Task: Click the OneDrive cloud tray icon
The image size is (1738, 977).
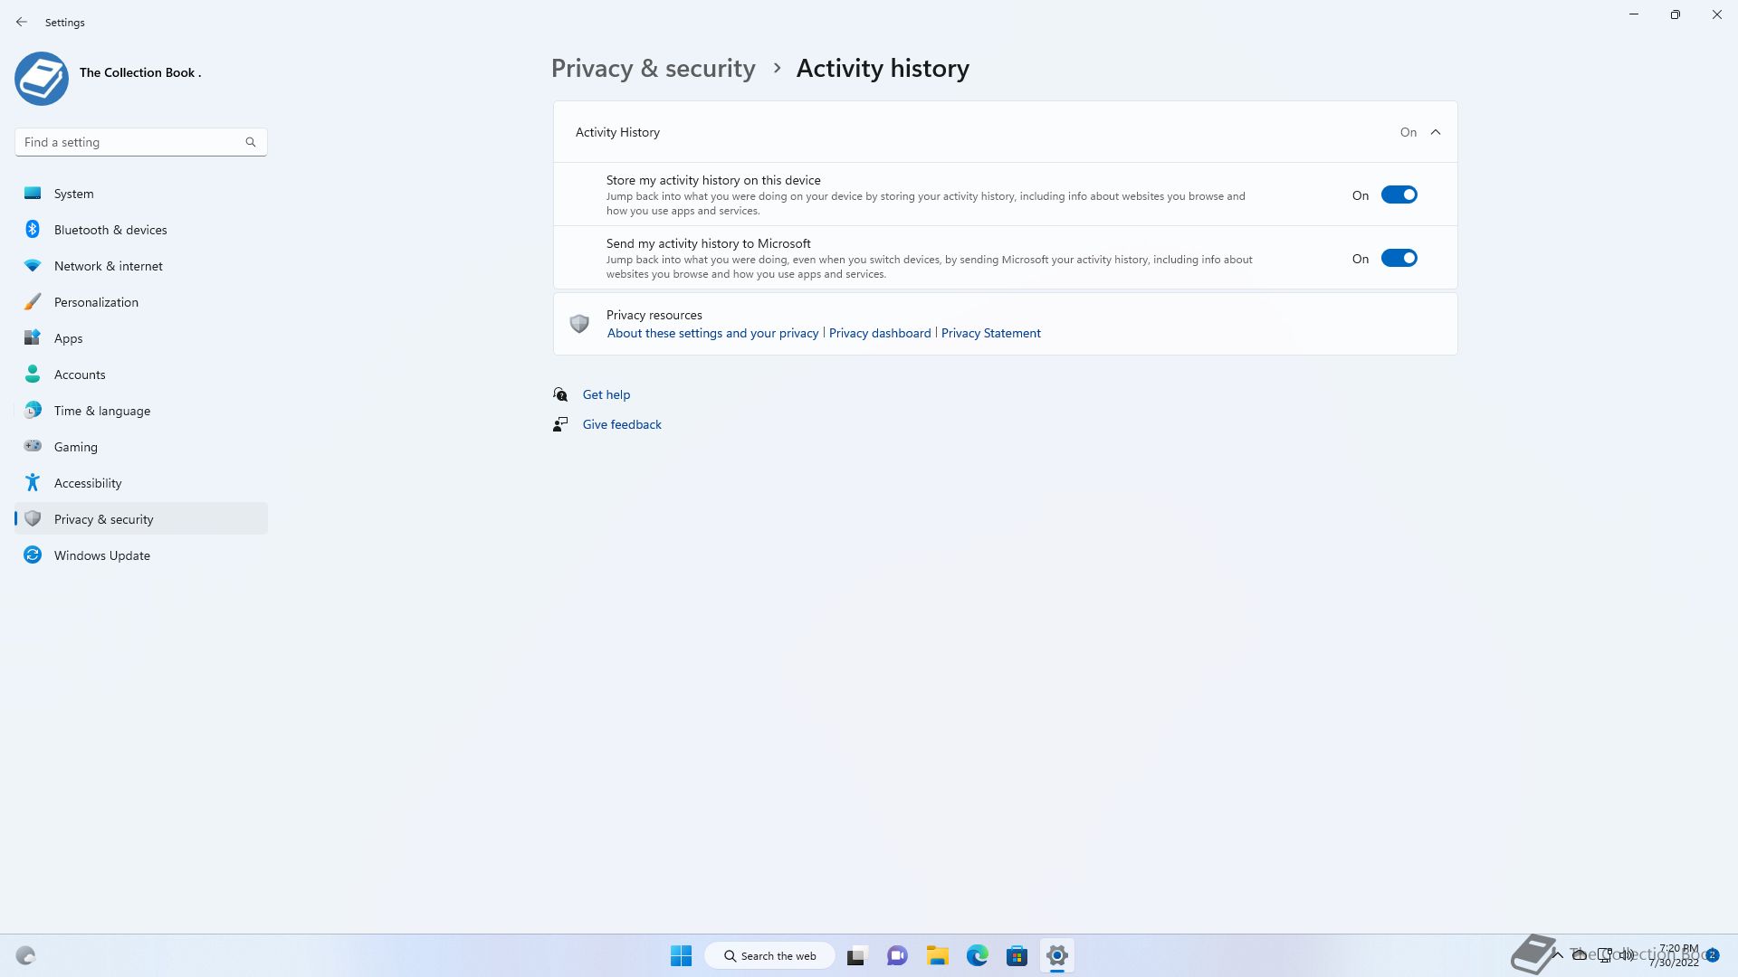Action: [x=1580, y=954]
